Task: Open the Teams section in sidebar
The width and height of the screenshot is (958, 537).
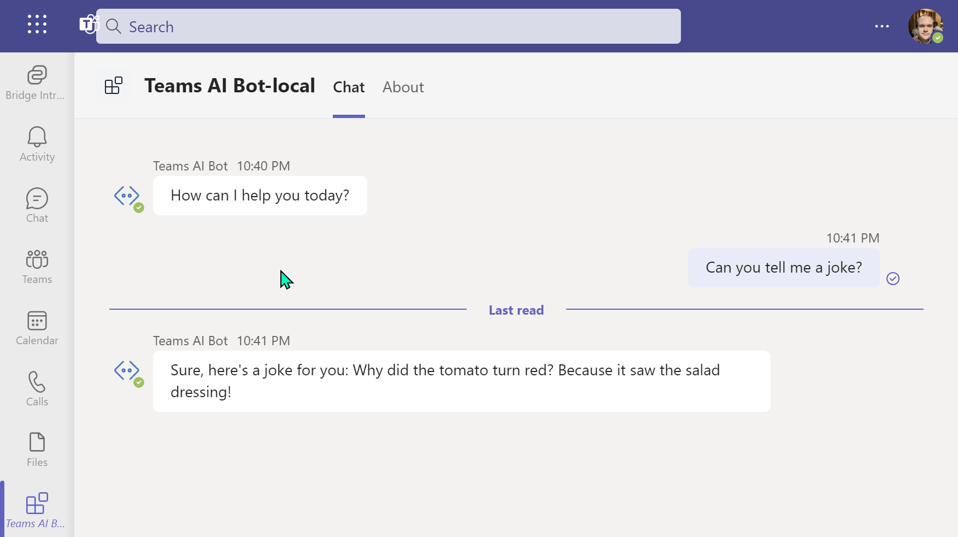Action: point(37,267)
